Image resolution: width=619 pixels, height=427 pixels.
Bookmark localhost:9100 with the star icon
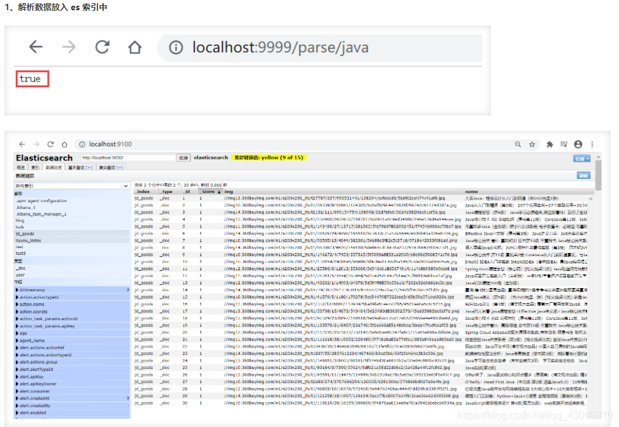532,144
